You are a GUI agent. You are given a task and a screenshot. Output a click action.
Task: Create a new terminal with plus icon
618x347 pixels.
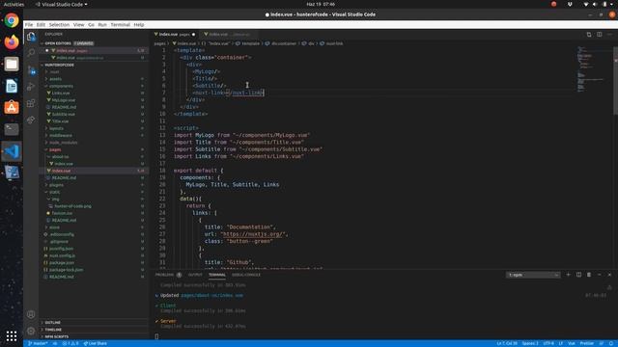pos(569,275)
